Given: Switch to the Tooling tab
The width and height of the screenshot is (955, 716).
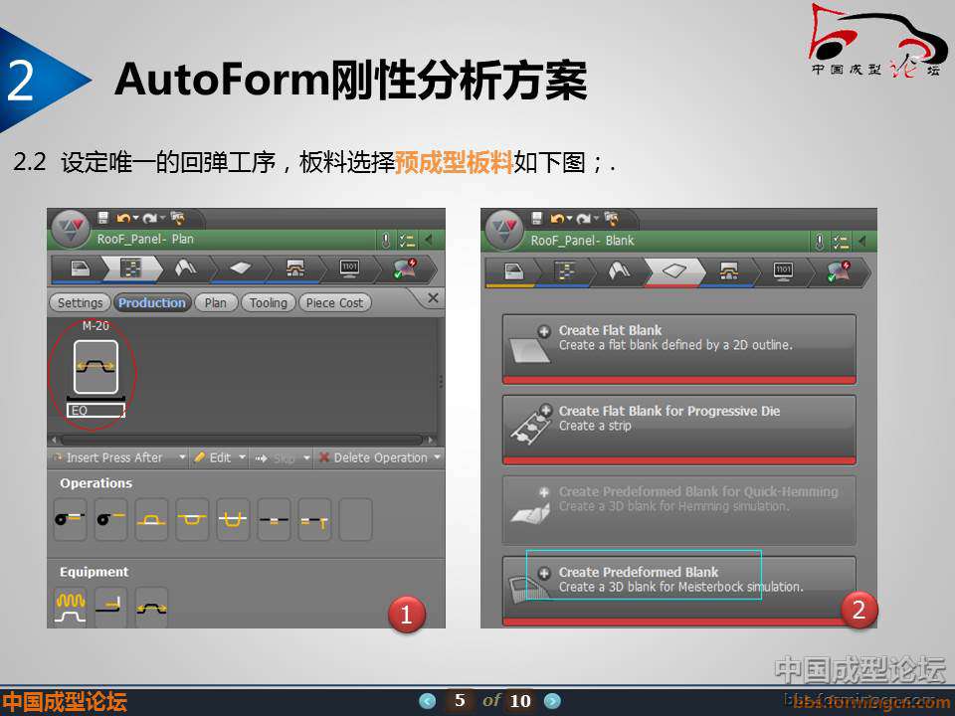Looking at the screenshot, I should [268, 303].
